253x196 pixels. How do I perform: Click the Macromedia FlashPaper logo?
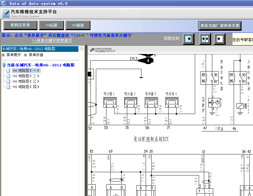[103, 50]
